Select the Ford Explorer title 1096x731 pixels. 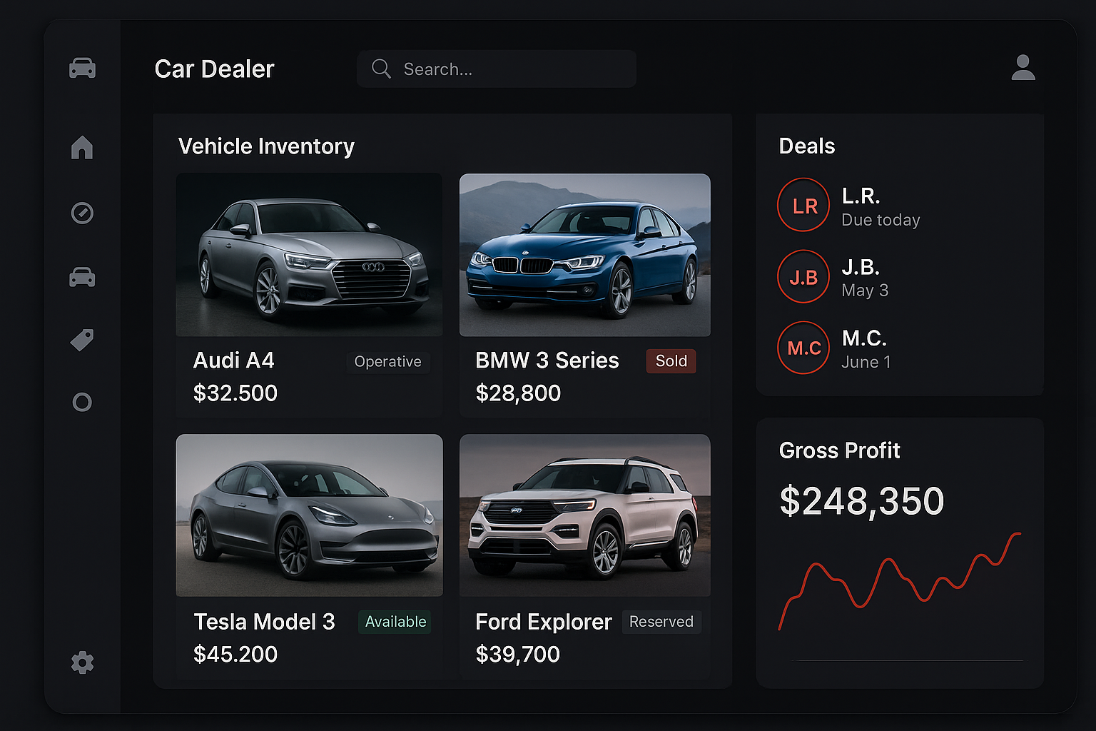[544, 622]
